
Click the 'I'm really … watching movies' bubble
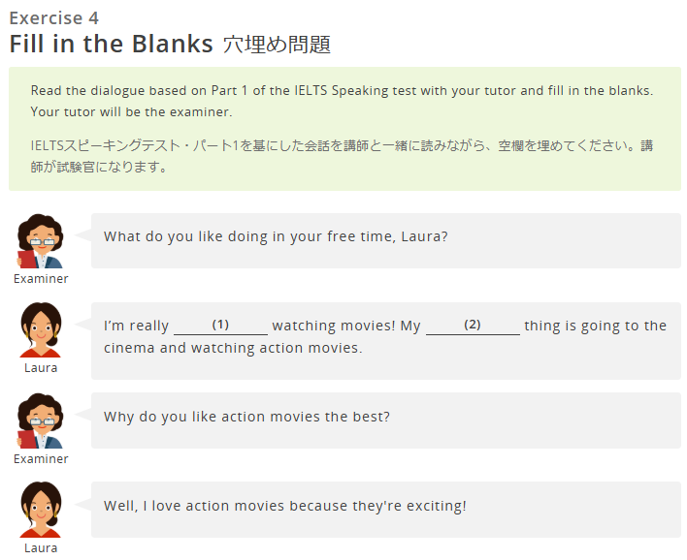click(x=385, y=341)
